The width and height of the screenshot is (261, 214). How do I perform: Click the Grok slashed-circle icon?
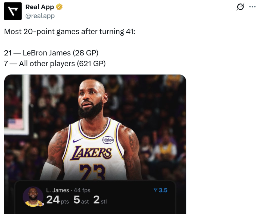[240, 7]
